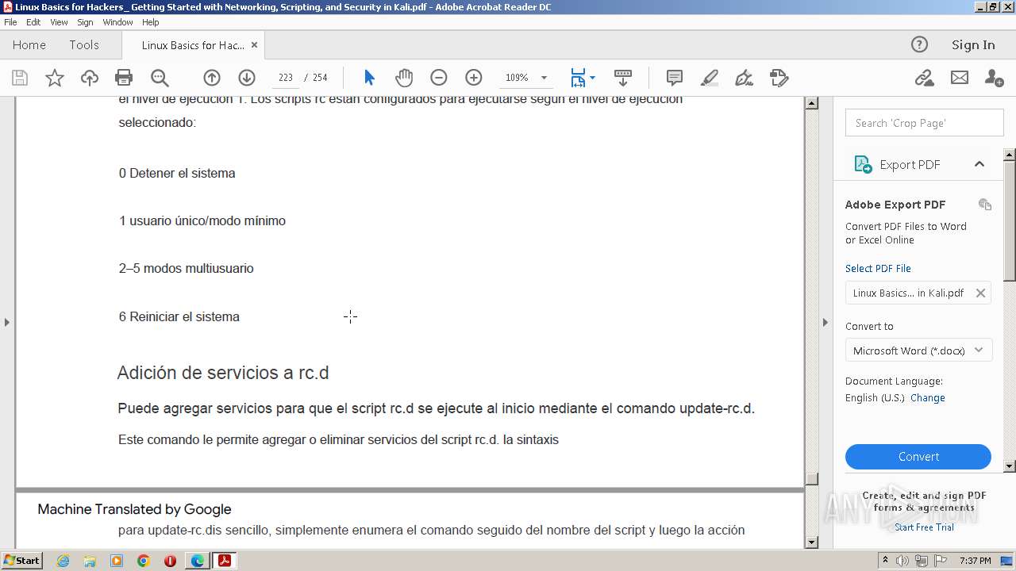Open the Window menu

(x=117, y=22)
